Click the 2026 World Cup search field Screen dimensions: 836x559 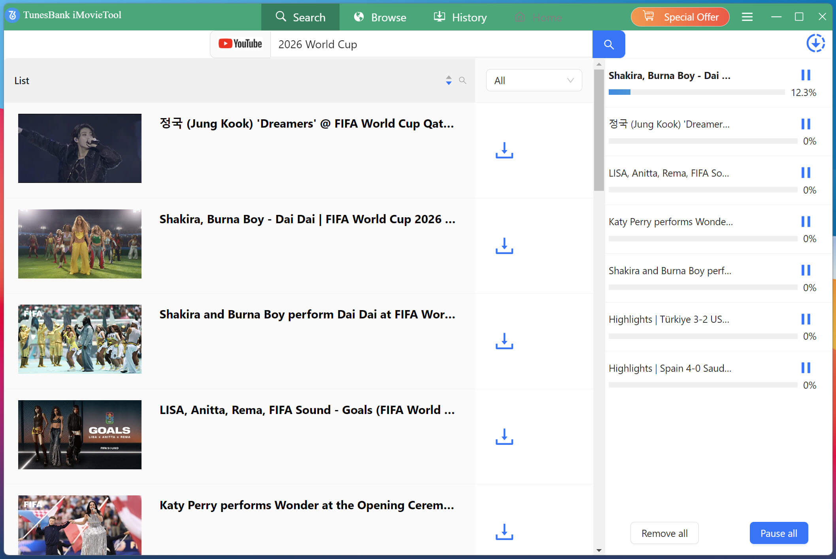click(x=431, y=44)
